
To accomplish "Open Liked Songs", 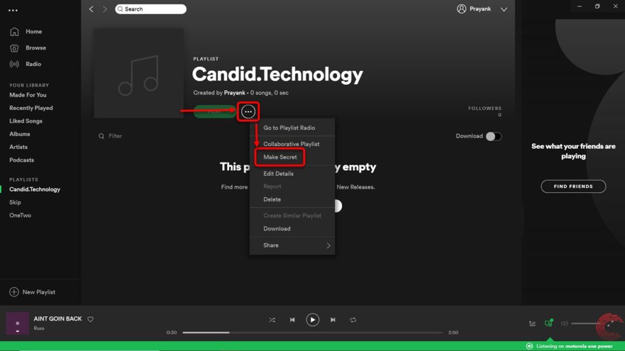I will click(26, 121).
